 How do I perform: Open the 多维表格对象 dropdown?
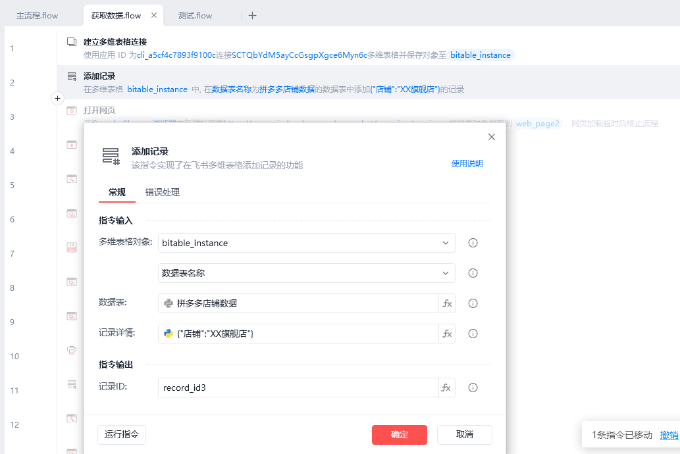click(307, 243)
